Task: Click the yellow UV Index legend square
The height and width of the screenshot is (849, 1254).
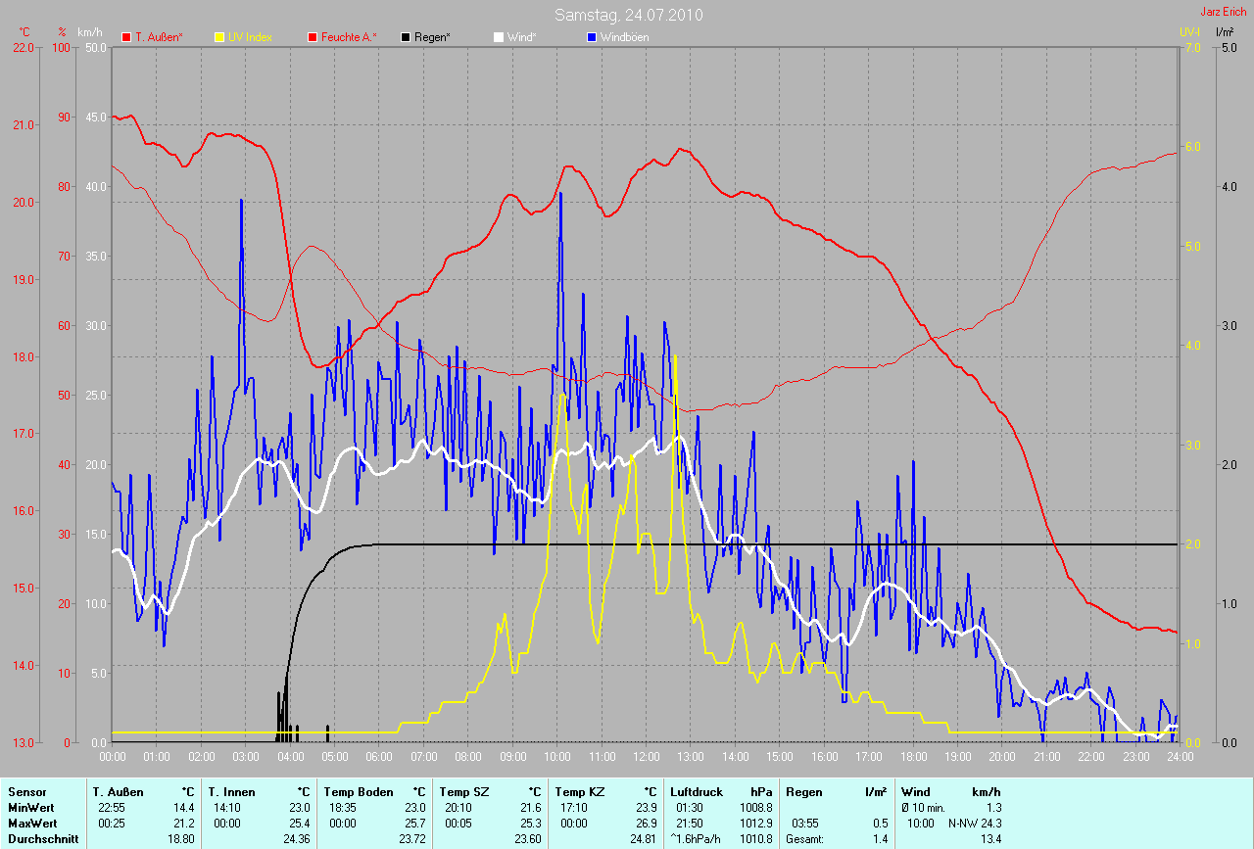Action: pyautogui.click(x=219, y=37)
